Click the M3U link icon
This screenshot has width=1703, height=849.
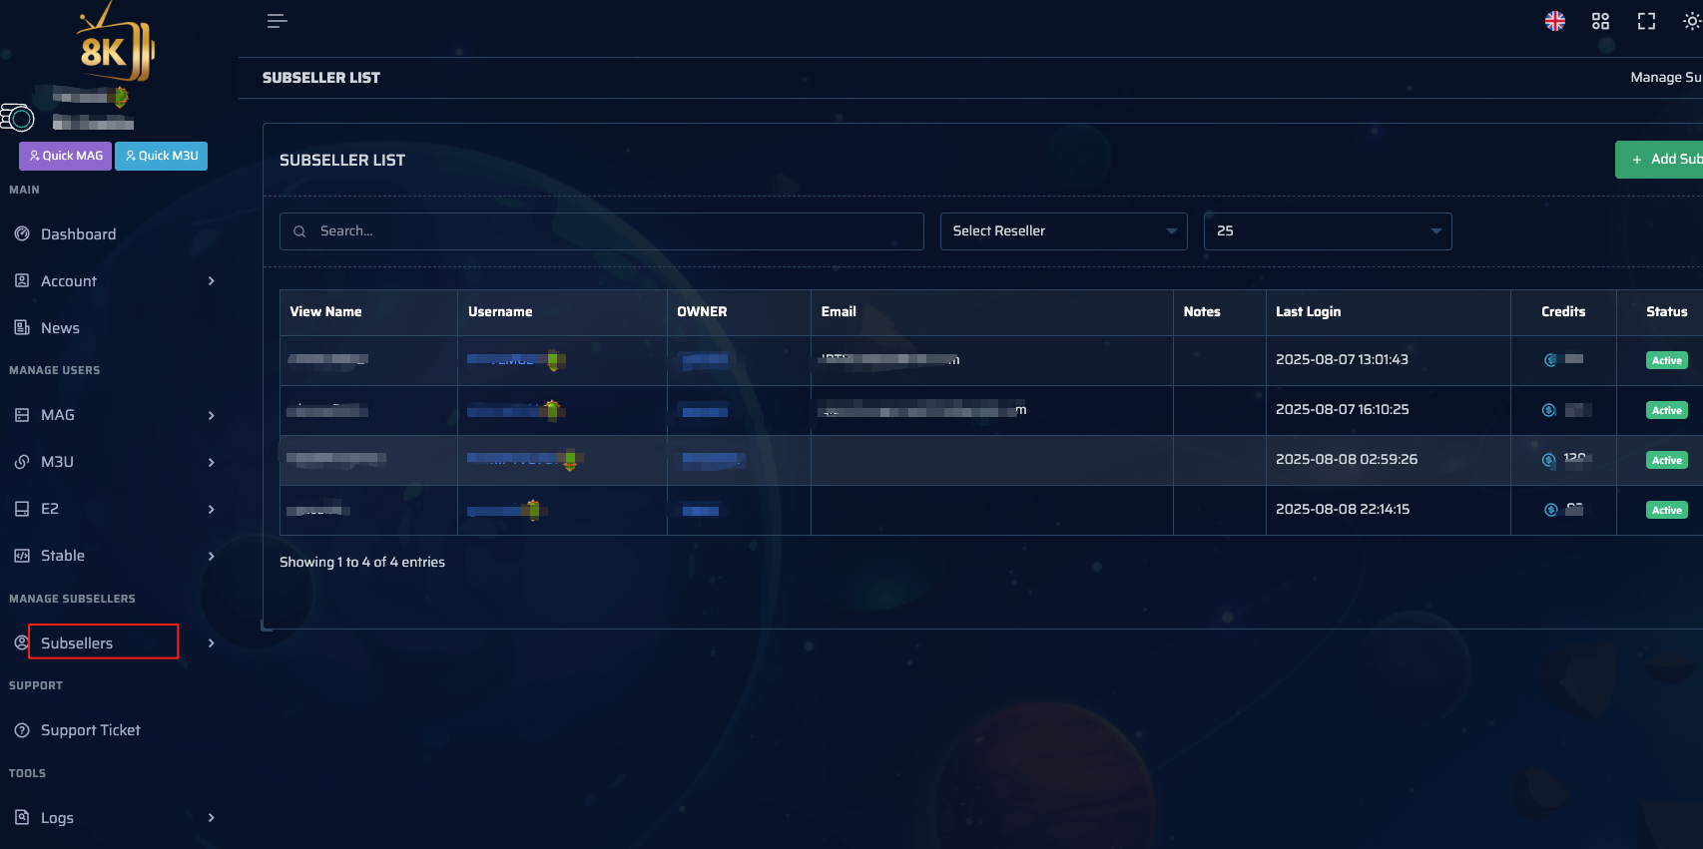click(22, 462)
